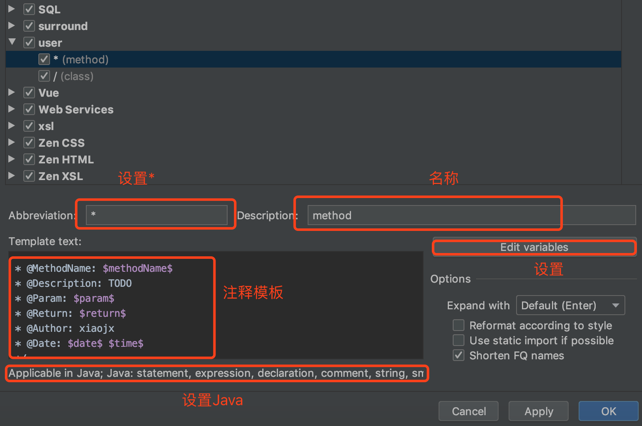Click the $time$ variable in template
642x426 pixels.
(x=126, y=343)
